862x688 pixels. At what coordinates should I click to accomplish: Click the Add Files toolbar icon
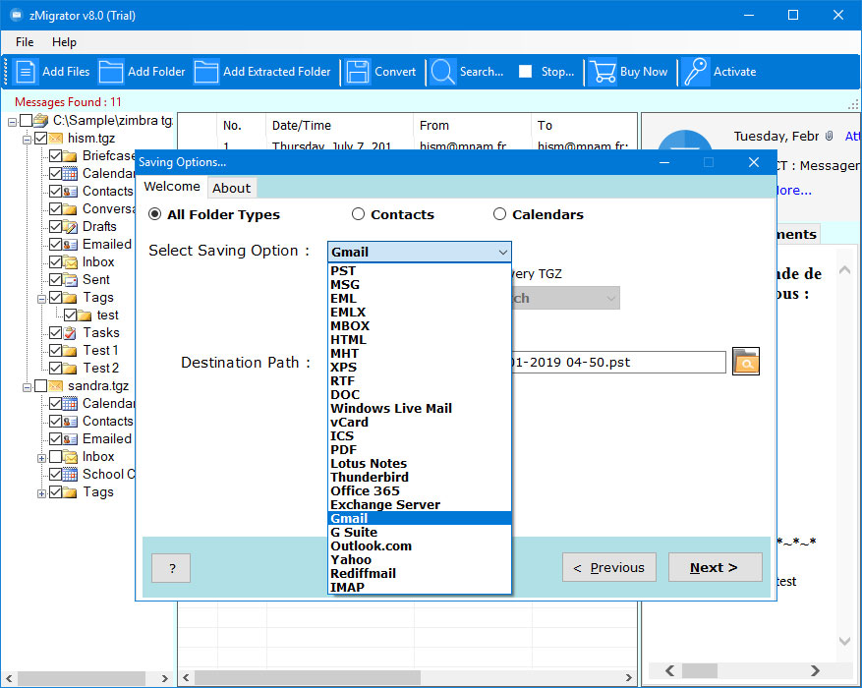[26, 72]
